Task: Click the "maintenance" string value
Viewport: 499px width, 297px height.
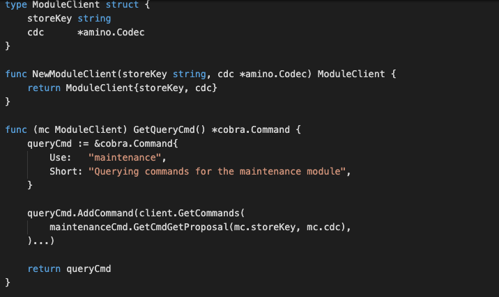Action: tap(125, 158)
